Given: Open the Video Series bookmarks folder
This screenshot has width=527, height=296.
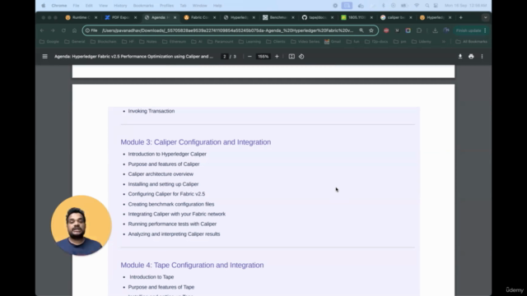Looking at the screenshot, I should point(305,42).
